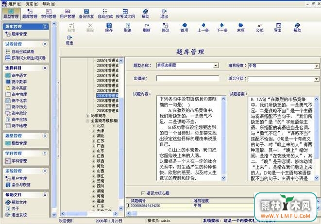
Task: Go to 末项 last record
Action: point(241,28)
